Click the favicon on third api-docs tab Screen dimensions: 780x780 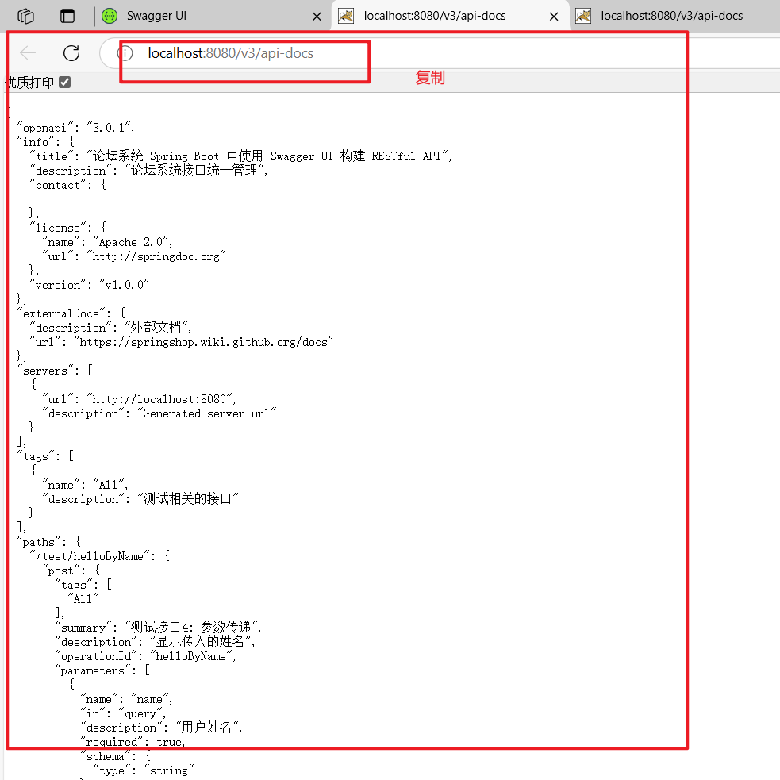point(583,16)
